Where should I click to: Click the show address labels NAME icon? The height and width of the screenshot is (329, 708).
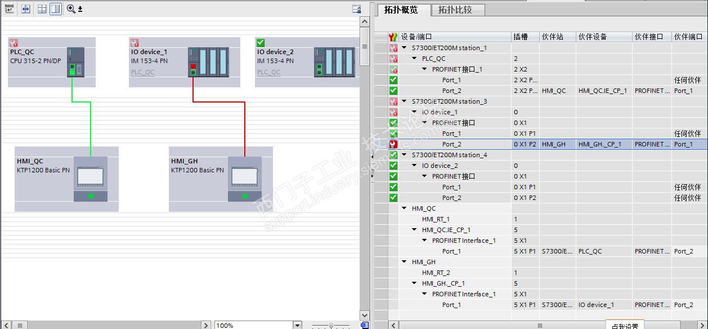click(x=9, y=8)
